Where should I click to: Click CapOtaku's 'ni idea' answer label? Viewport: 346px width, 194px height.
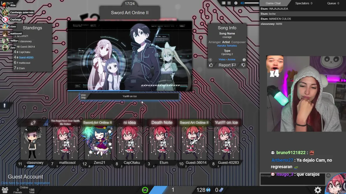coord(129,123)
